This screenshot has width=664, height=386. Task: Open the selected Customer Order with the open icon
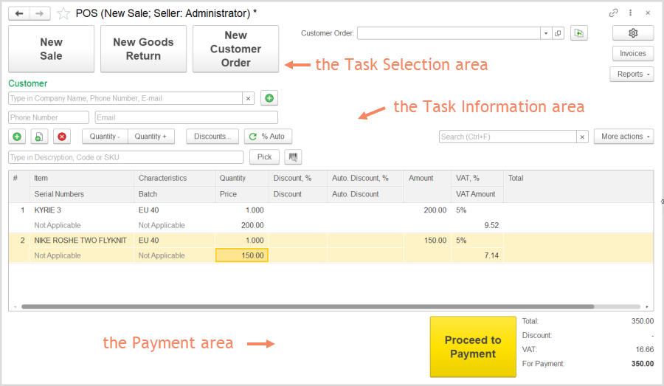coord(558,33)
